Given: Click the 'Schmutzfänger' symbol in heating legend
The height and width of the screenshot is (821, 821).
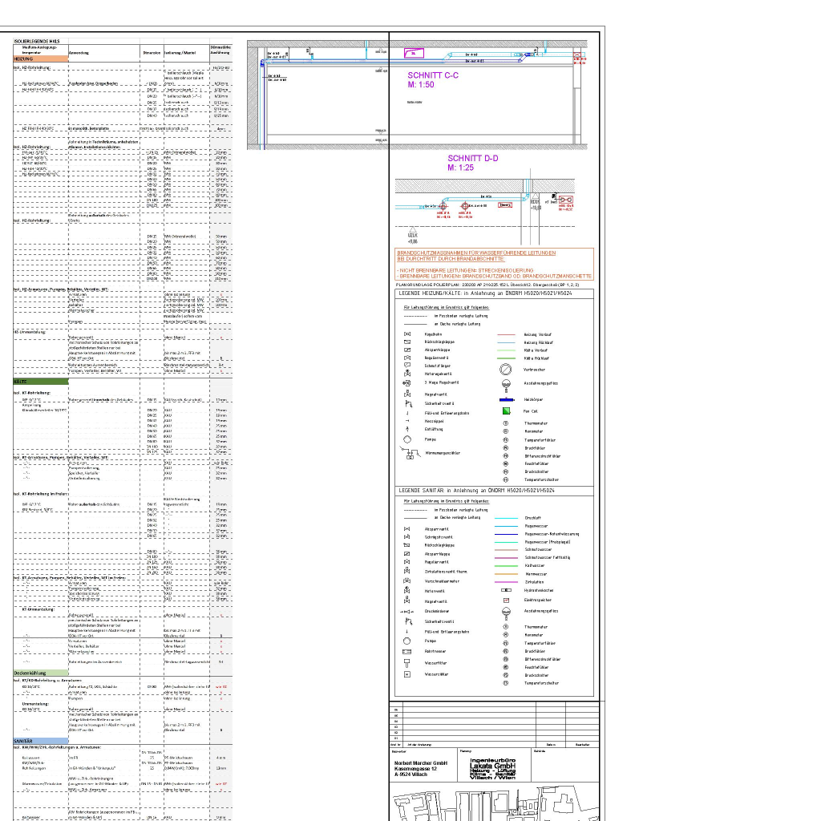Looking at the screenshot, I should (x=406, y=366).
